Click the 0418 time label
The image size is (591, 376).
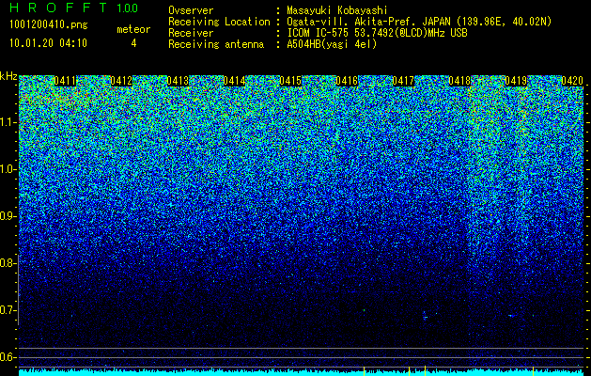(x=459, y=81)
